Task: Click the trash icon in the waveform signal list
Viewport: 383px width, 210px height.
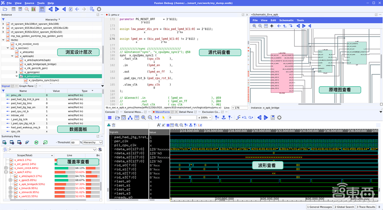Action: point(114,125)
